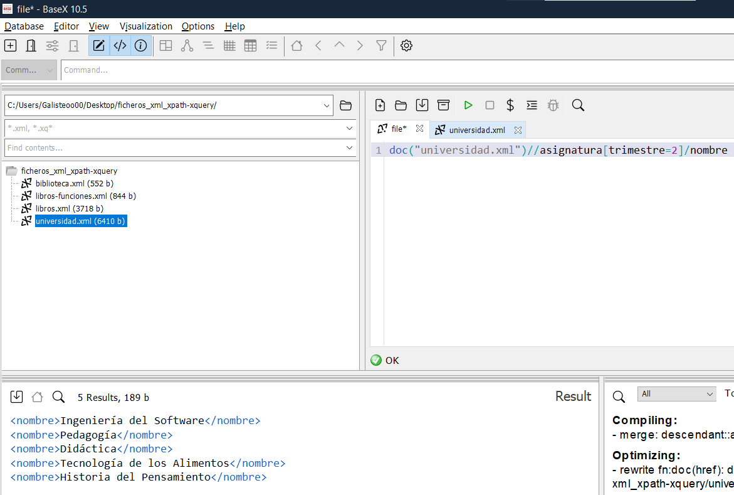Screen dimensions: 734x495
Task: Click the new file icon in the editor panel
Action: [x=380, y=105]
